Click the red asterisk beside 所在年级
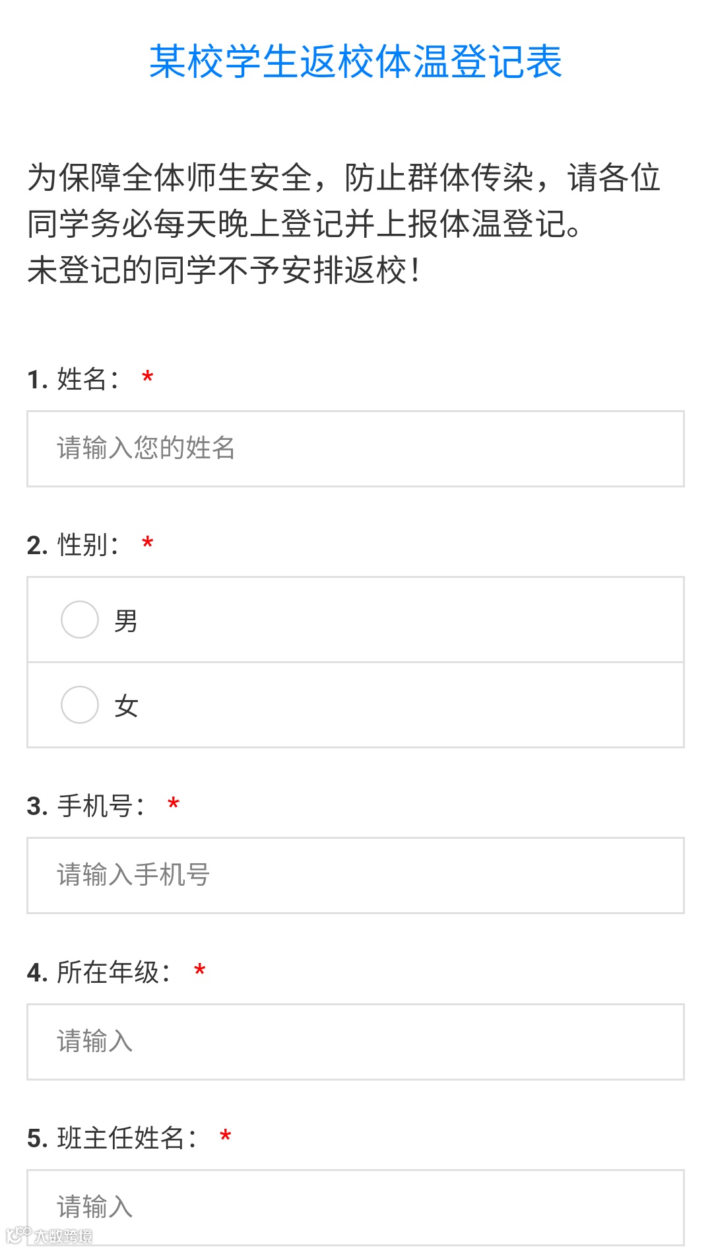This screenshot has width=712, height=1249. point(199,972)
